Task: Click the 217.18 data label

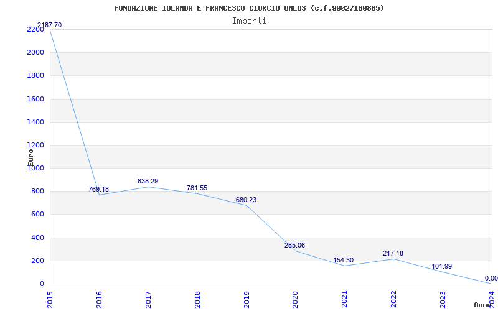Action: point(393,253)
